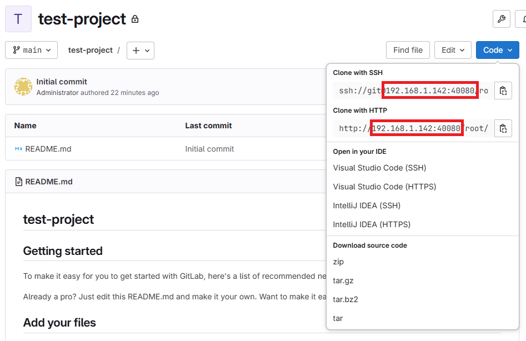Click the Getting started heading
The image size is (526, 341).
(63, 251)
